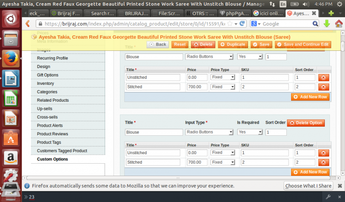The height and width of the screenshot is (202, 345).
Task: Open Inventory side tab
Action: [68, 83]
